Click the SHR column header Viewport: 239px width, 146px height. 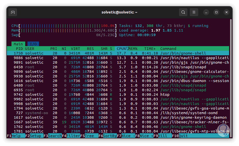click(104, 49)
